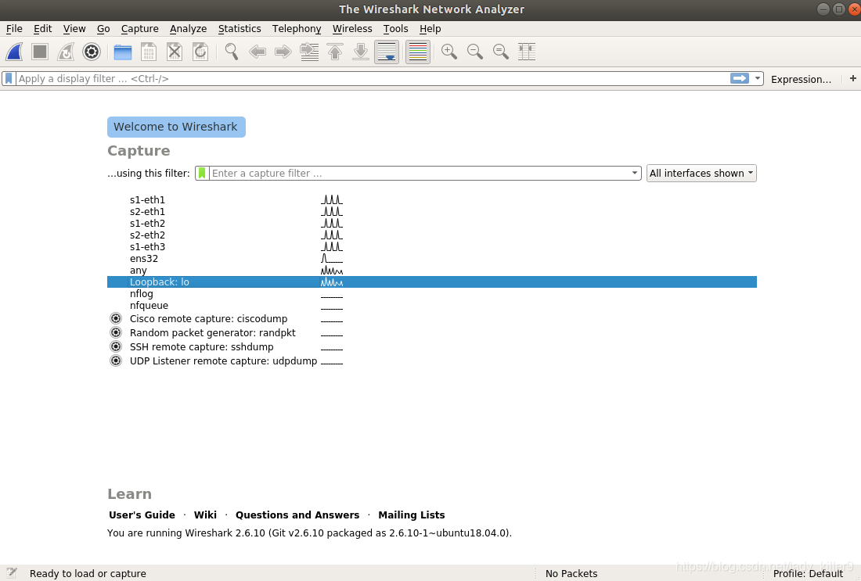
Task: Open the View menu
Action: coord(74,28)
